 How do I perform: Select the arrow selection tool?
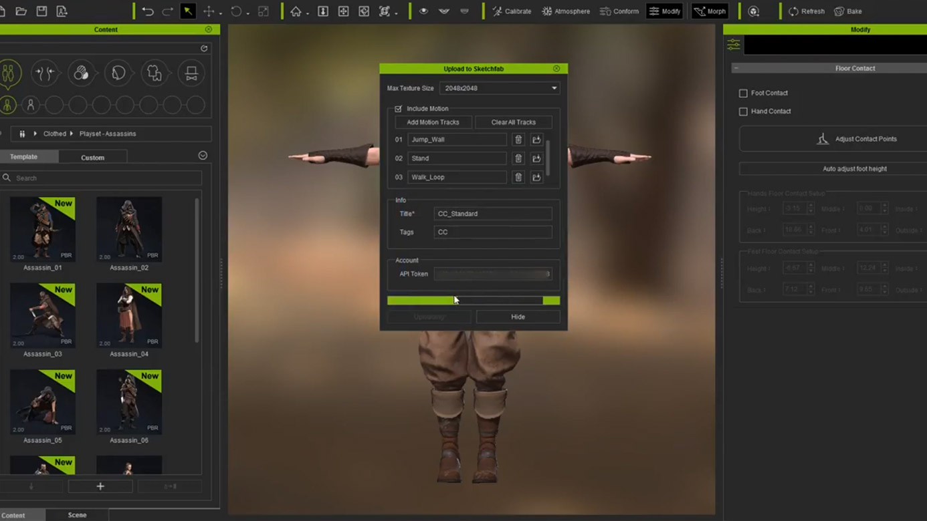pos(188,11)
